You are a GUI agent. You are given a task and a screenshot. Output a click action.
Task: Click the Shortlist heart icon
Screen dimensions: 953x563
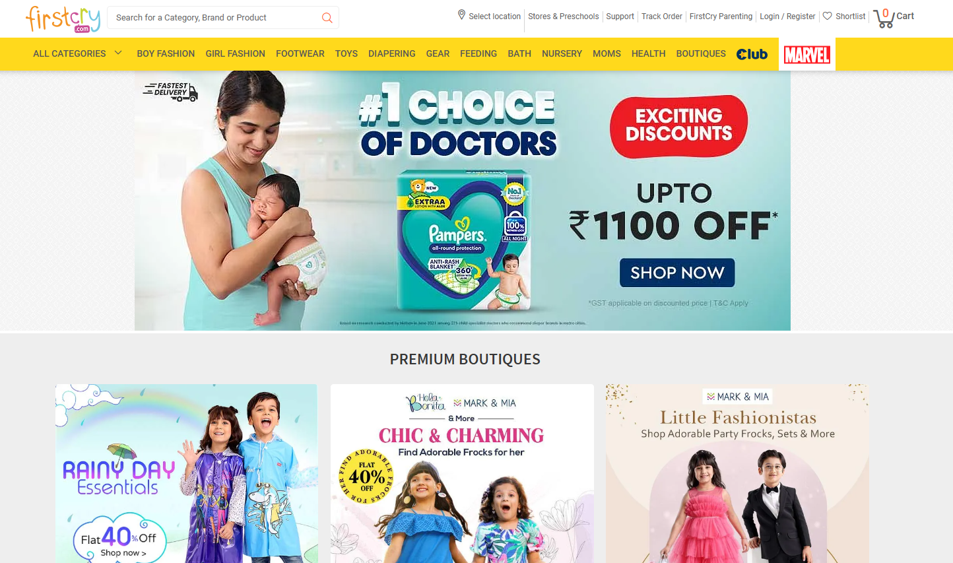point(827,16)
